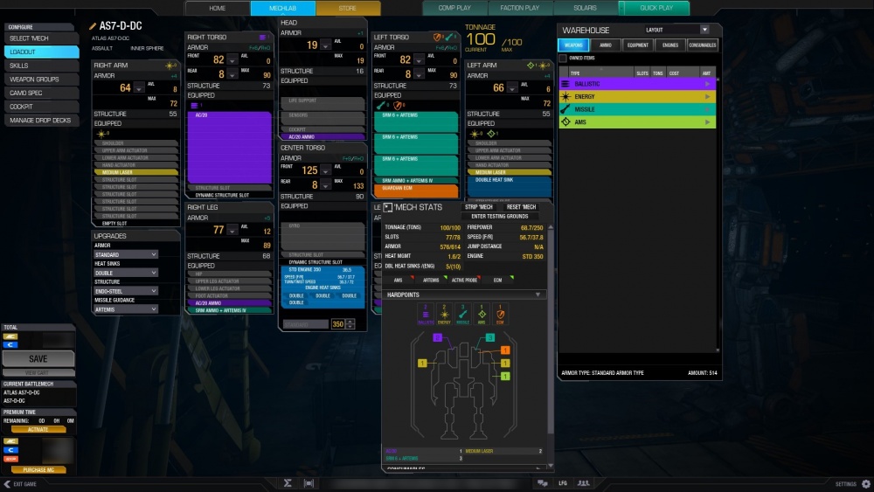Switch Warehouse to Consumables tab
The image size is (874, 492).
(703, 45)
